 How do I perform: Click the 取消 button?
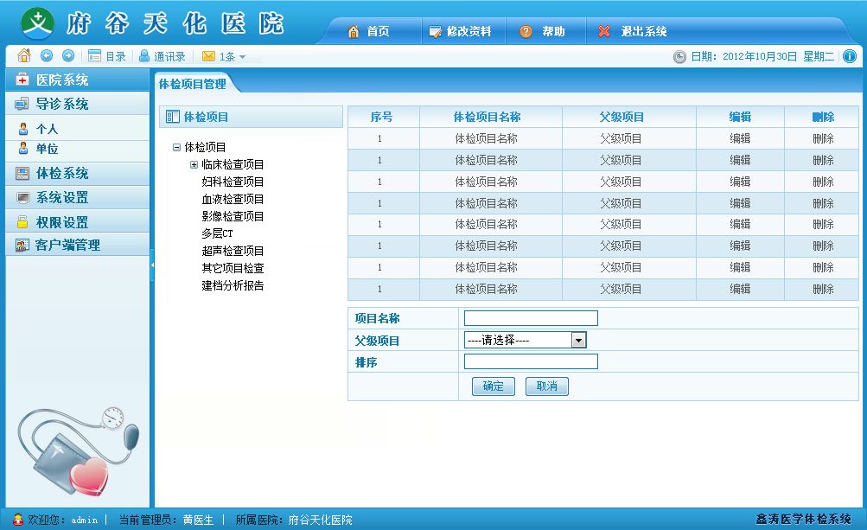pos(547,386)
